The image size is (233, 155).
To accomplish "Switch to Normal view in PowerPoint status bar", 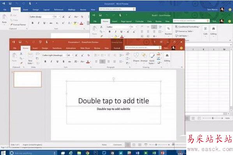I will (128, 144).
